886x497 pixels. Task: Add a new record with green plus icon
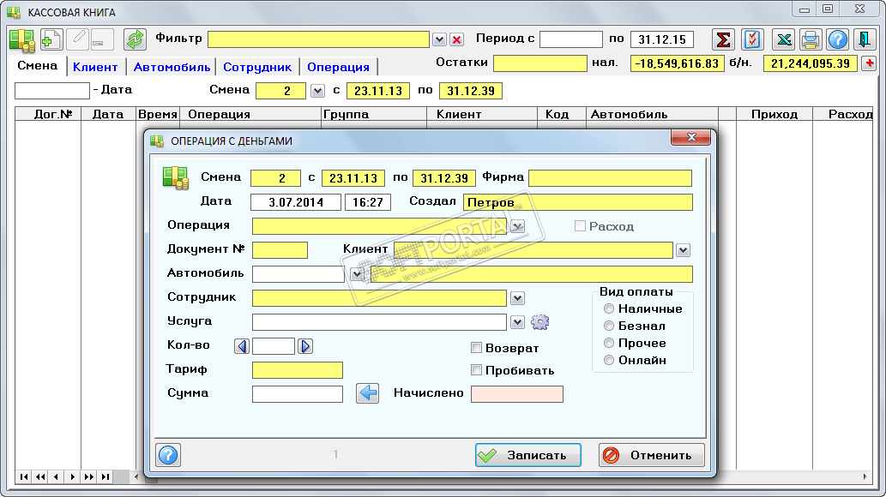tap(51, 40)
